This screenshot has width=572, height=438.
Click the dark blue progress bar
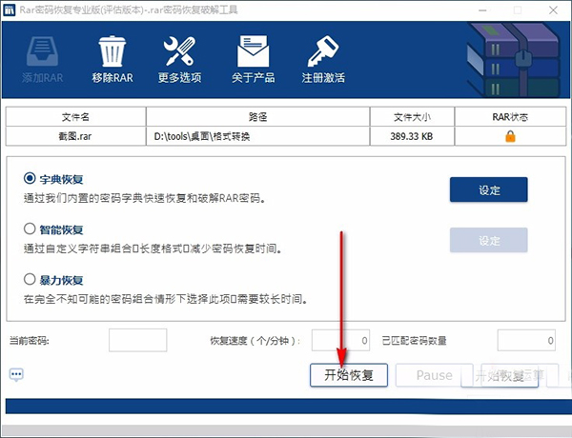pyautogui.click(x=289, y=407)
